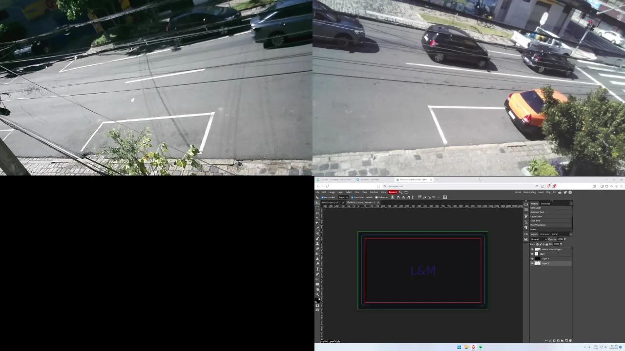
Task: Switch to the Paths tab
Action: coord(555,234)
